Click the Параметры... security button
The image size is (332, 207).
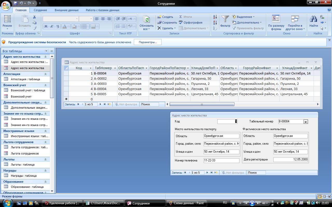(148, 42)
